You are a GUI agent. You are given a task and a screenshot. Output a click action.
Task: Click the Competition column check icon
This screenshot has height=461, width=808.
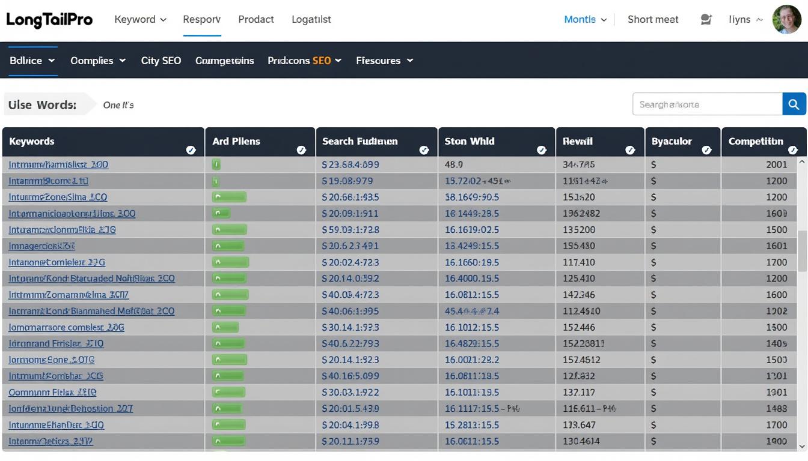[792, 150]
